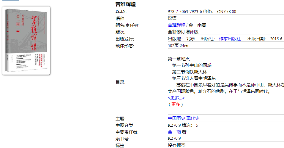
Task: Click the tag value 没有标签
Action: point(176,145)
